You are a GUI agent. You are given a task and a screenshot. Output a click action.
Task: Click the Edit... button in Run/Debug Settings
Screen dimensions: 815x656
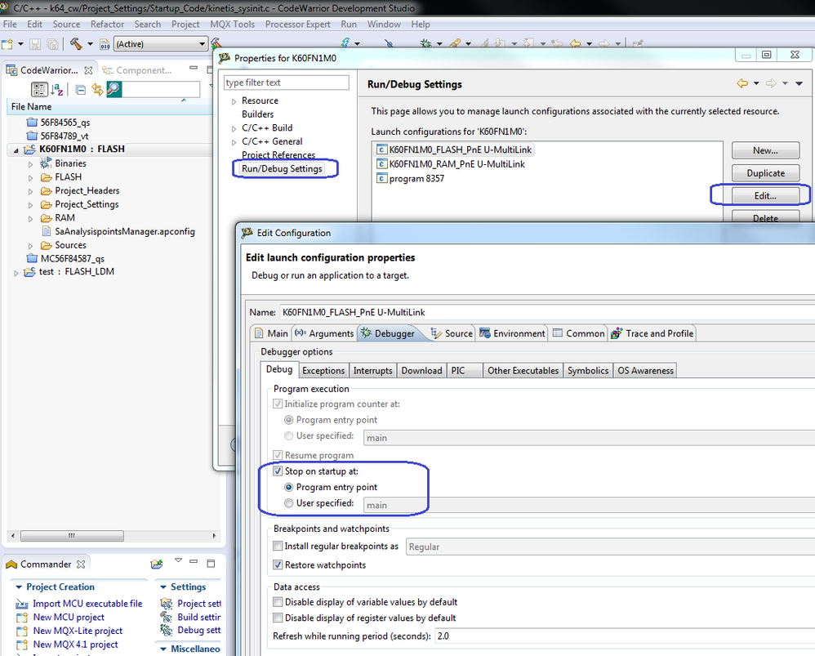tap(765, 195)
